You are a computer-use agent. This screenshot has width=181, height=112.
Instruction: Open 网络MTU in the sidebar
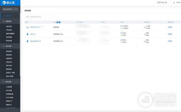tap(9, 101)
